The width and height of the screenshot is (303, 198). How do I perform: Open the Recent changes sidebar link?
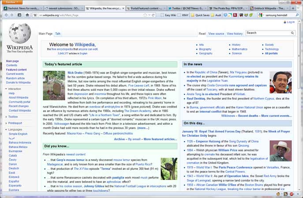(19, 106)
